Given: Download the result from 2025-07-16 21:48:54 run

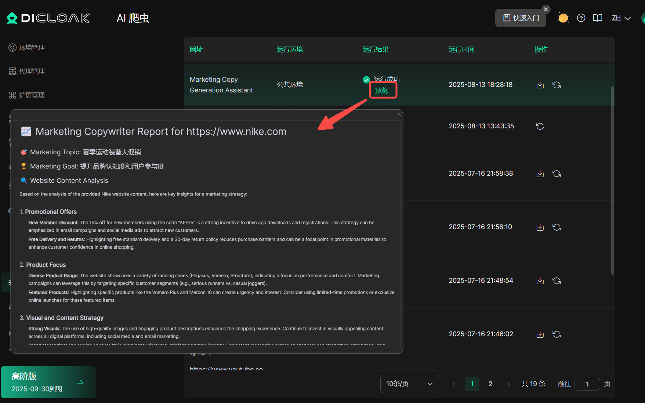Looking at the screenshot, I should point(540,281).
